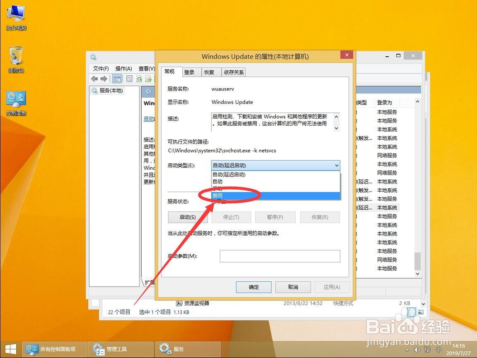
Task: Toggle the console tree pane toolbar icon
Action: coord(117,79)
